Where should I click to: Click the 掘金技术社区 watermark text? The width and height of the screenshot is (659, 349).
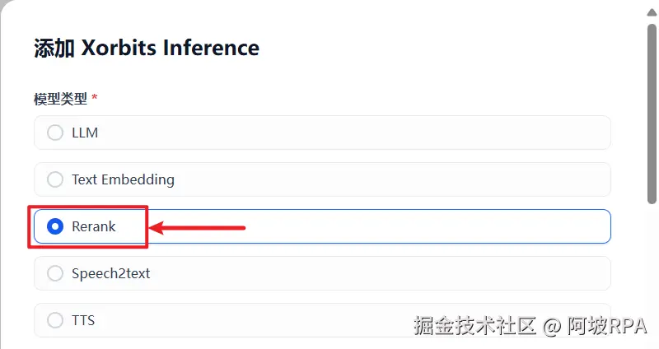click(475, 325)
